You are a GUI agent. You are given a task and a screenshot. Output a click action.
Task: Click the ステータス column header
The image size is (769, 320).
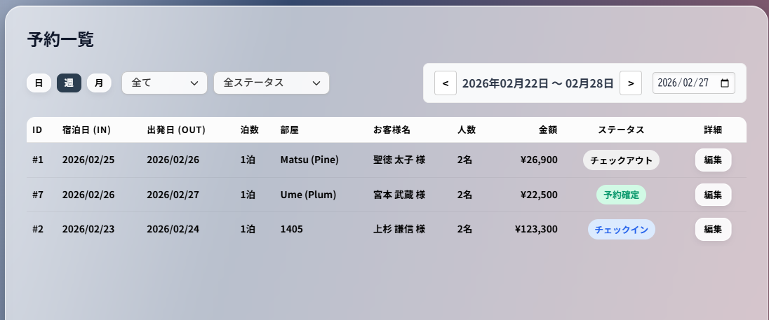[621, 130]
